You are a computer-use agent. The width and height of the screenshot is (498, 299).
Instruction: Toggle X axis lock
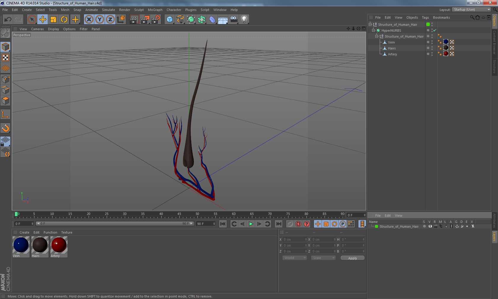(x=89, y=20)
